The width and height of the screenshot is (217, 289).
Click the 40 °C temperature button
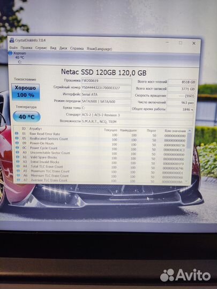pos(27,117)
